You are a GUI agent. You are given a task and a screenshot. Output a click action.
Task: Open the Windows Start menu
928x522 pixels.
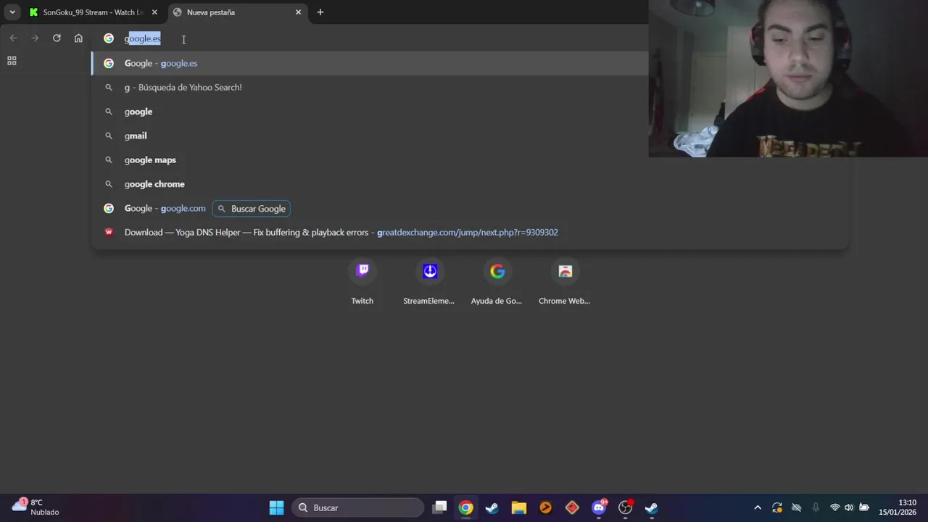[277, 507]
